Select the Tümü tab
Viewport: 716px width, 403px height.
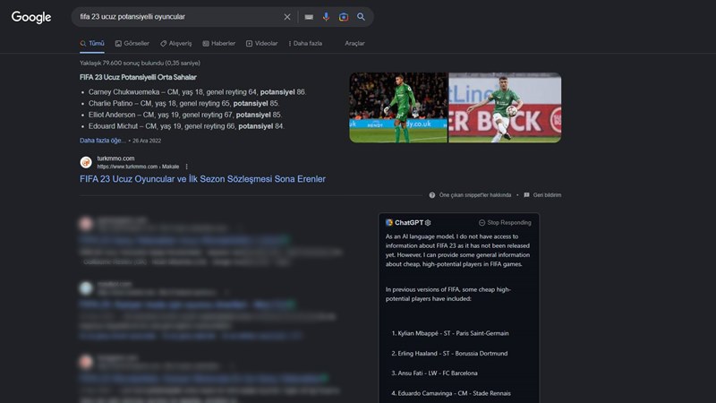pos(92,43)
